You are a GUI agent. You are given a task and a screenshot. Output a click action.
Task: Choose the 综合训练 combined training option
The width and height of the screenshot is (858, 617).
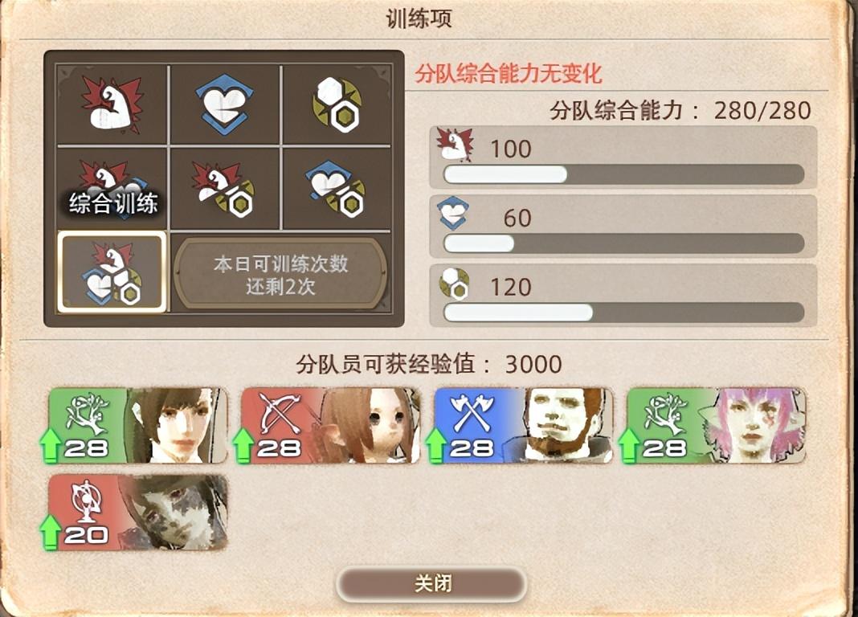[x=112, y=189]
